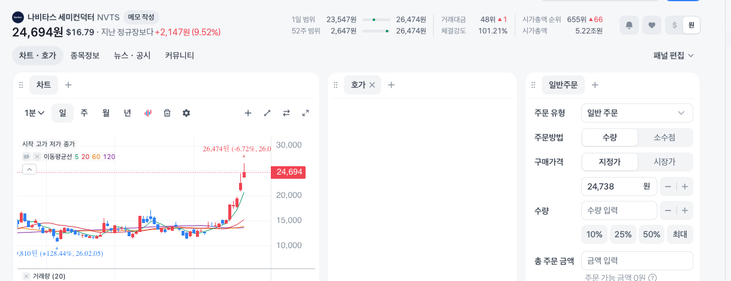Open the 1분 minute interval dropdown
Image resolution: width=731 pixels, height=281 pixels.
35,113
